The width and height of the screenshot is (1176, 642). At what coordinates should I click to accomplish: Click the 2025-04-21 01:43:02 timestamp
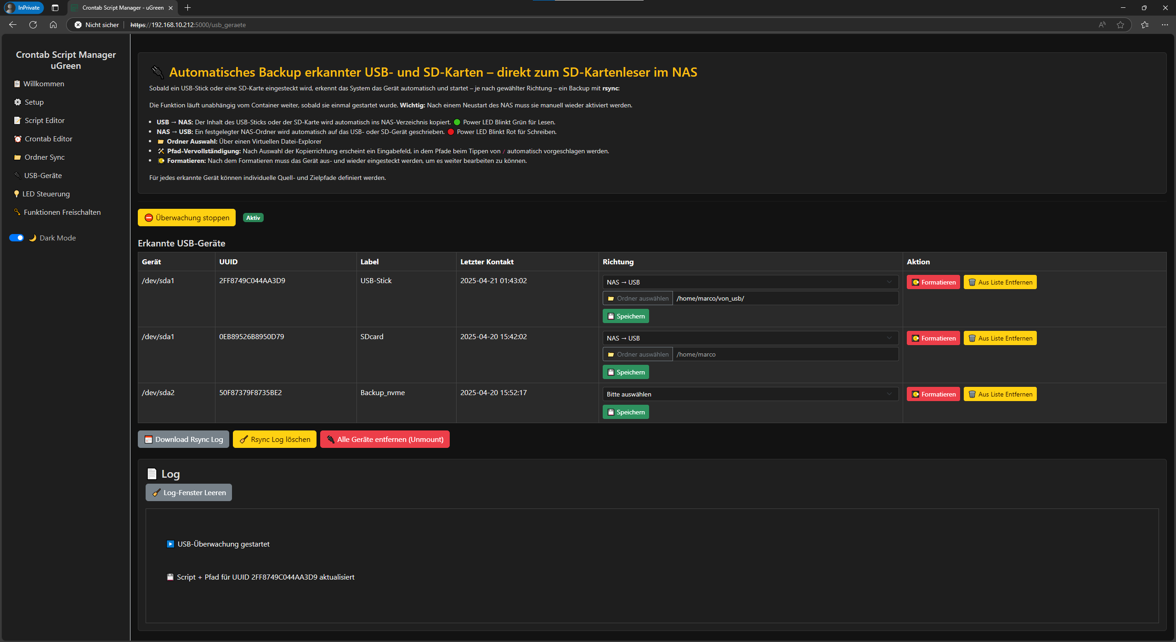[493, 280]
